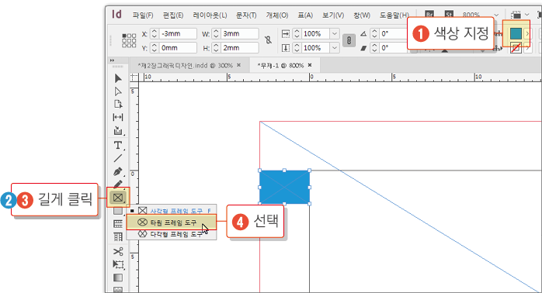Open the 문자(T) menu
The image size is (542, 293).
pyautogui.click(x=246, y=16)
